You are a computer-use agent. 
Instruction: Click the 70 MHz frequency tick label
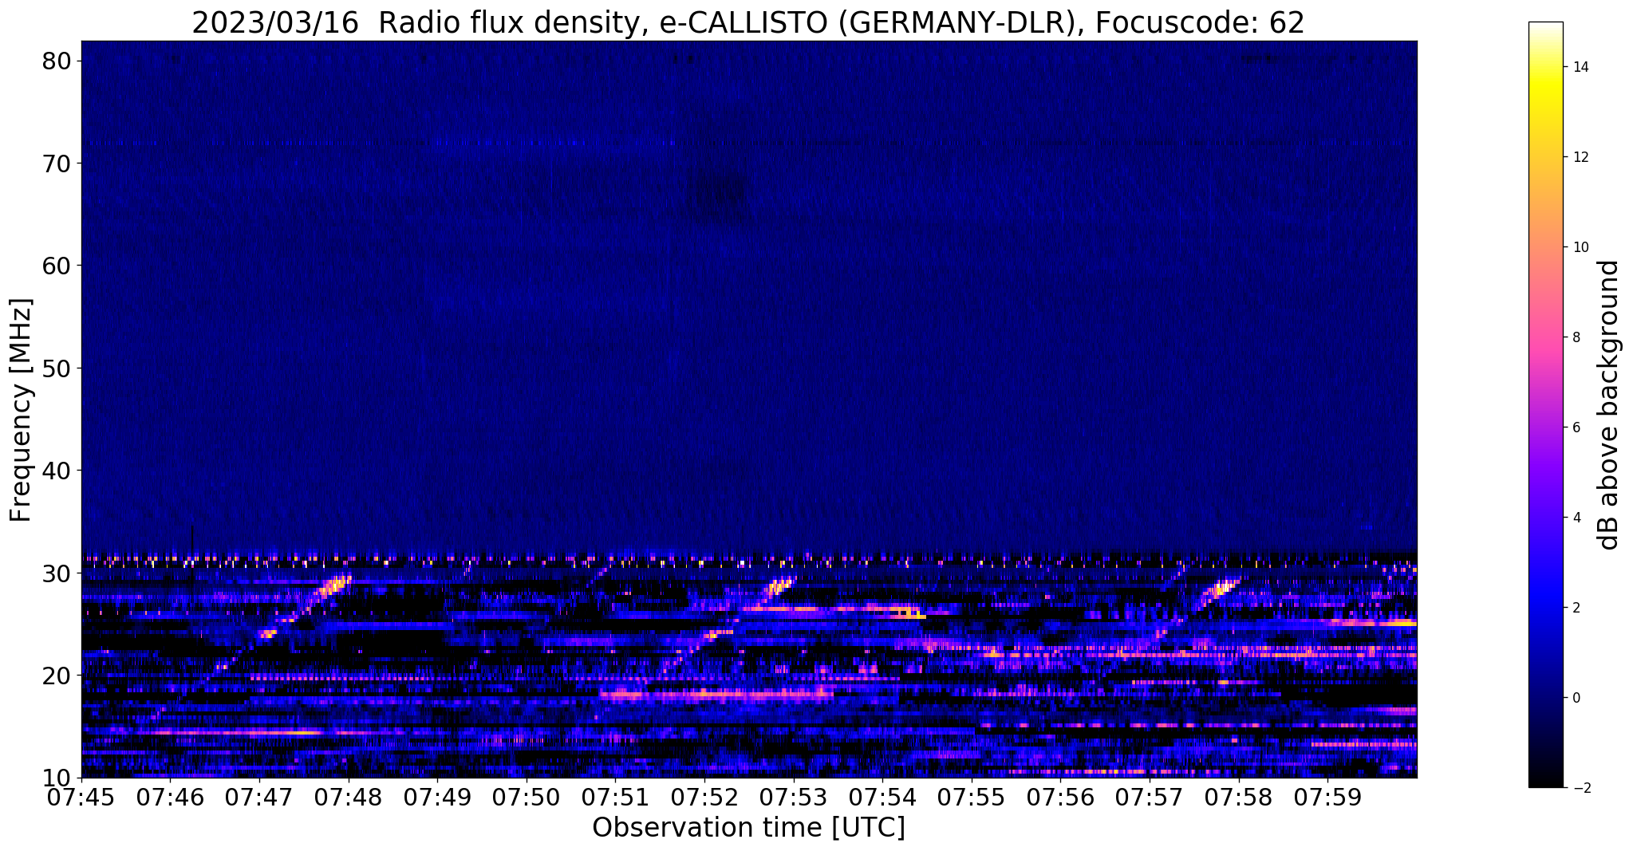57,164
